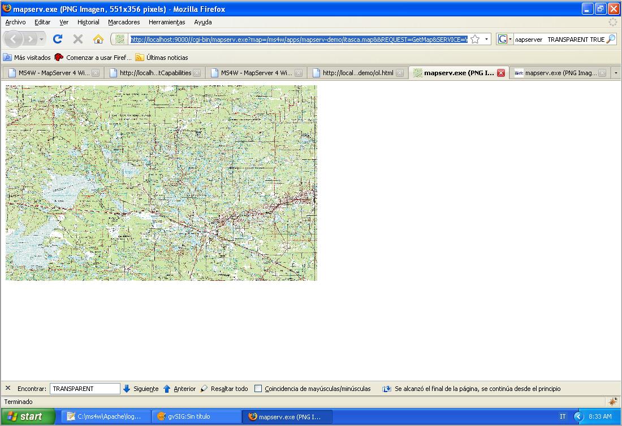Click the Más visitados bookmark button
The width and height of the screenshot is (622, 426).
coord(27,58)
